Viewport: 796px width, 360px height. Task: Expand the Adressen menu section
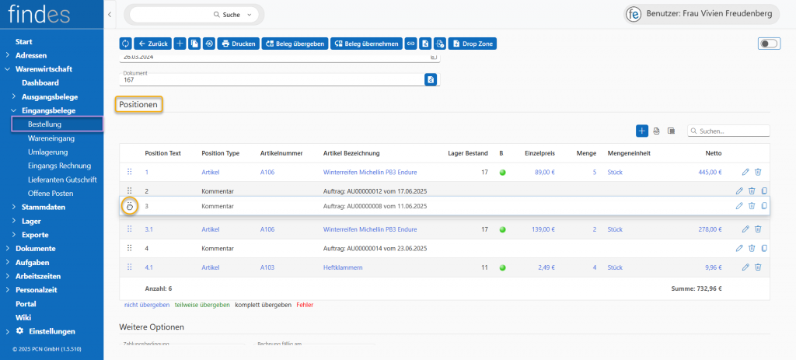point(31,55)
